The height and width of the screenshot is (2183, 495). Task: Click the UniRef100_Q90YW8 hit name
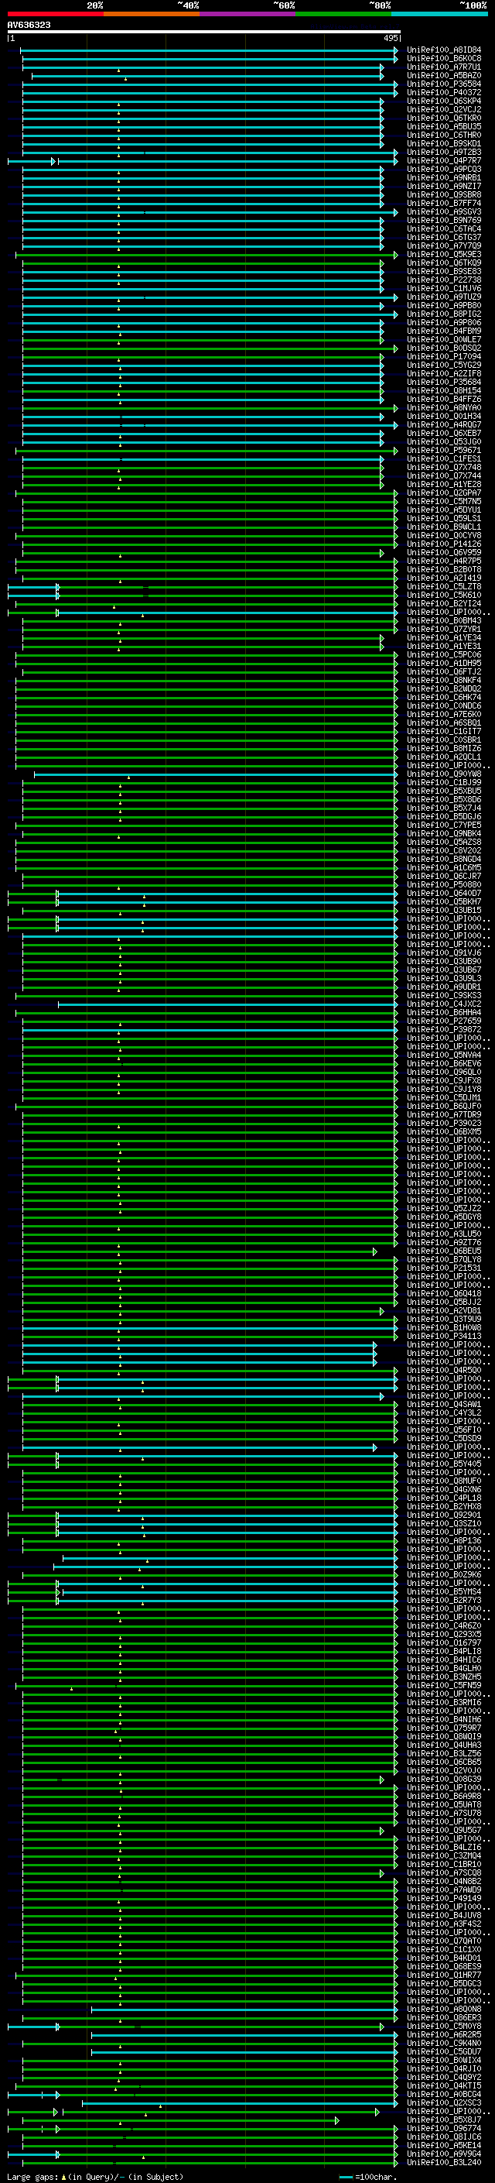coord(443,774)
